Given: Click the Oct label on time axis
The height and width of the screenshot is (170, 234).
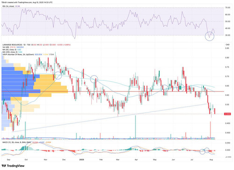Looking at the screenshot, I should (x=26, y=160).
